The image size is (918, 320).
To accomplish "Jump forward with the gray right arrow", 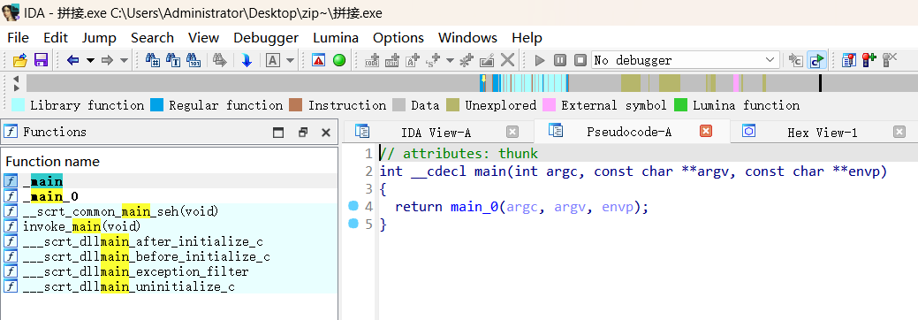I will [107, 60].
